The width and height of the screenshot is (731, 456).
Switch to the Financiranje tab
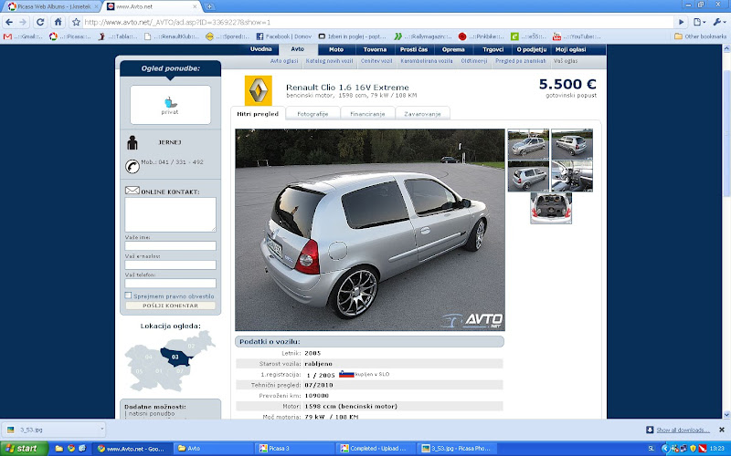point(367,113)
